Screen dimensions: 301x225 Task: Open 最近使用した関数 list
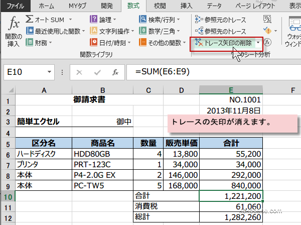point(55,31)
